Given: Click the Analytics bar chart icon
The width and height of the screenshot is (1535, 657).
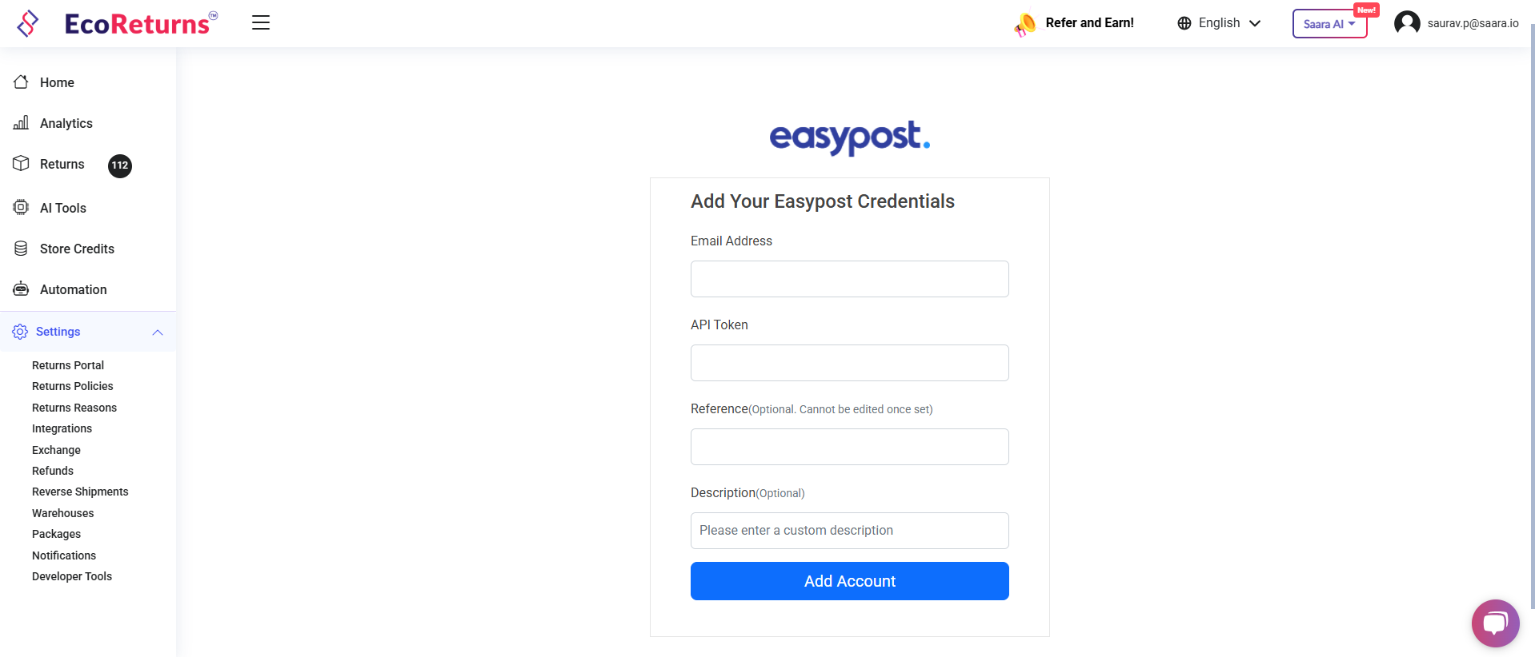Looking at the screenshot, I should 22,123.
